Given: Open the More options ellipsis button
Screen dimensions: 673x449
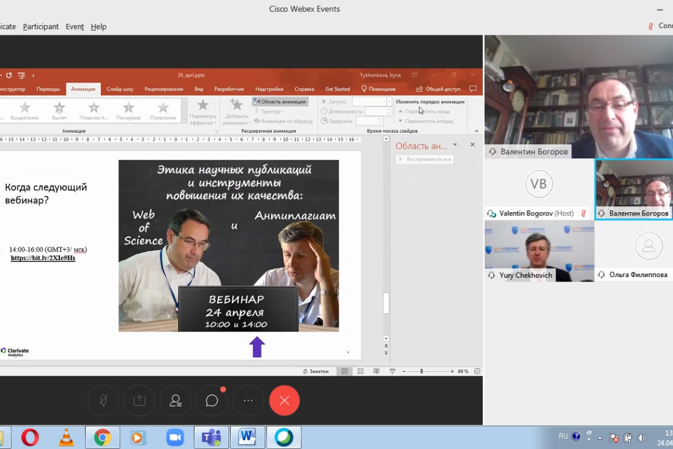Looking at the screenshot, I should tap(248, 401).
